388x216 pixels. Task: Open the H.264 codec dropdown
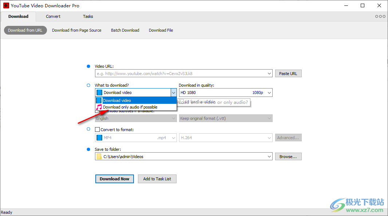tap(226, 138)
